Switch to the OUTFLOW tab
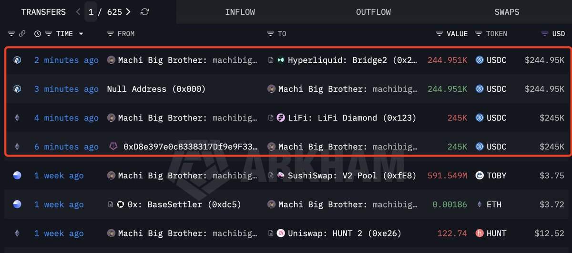Screen dimensions: 572x253 click(374, 12)
